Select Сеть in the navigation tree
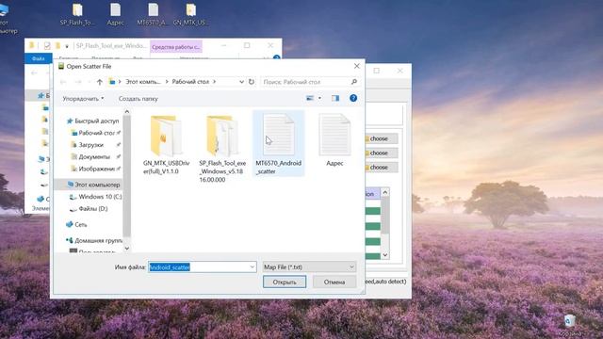Screen dimensions: 603x339 76,224
